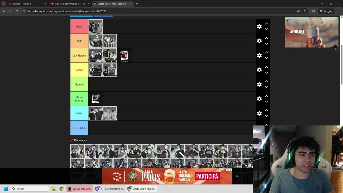The height and width of the screenshot is (193, 343).
Task: Open Chrome's three-dot menu
Action: pyautogui.click(x=339, y=11)
